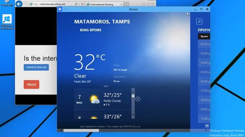
Task: Select the 02:00 hourly forecast row
Action: pyautogui.click(x=204, y=44)
